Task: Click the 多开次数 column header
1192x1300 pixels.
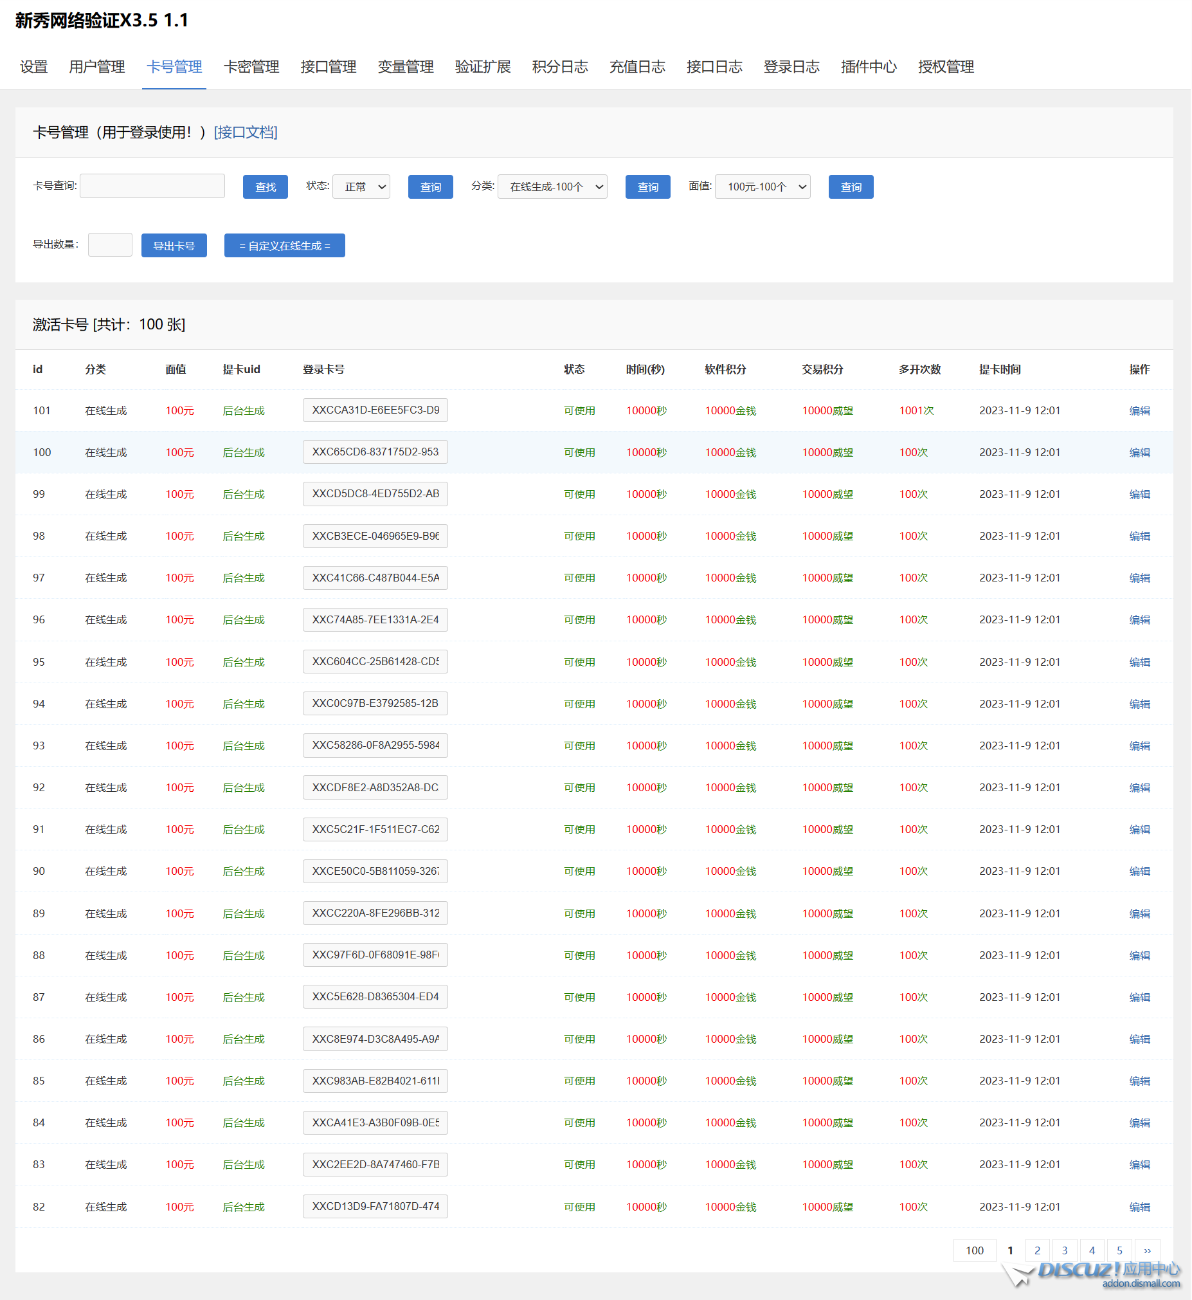Action: click(920, 370)
